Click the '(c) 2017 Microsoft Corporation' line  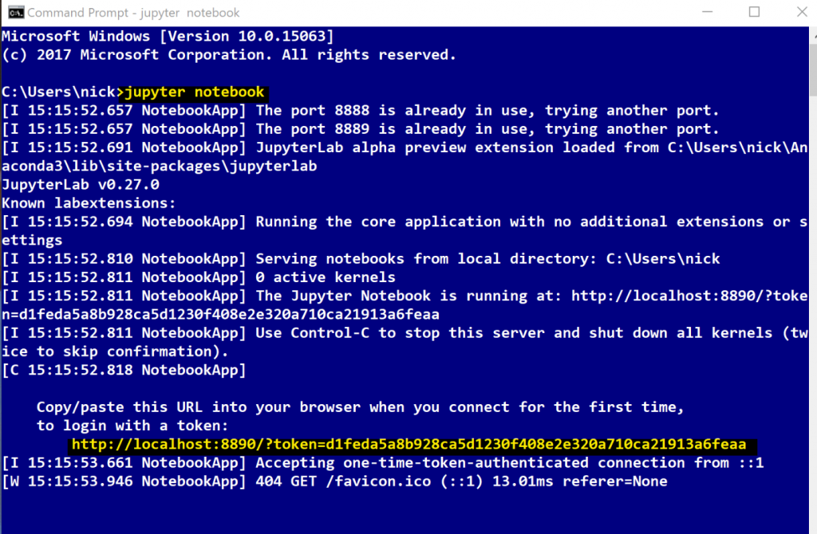[x=229, y=55]
